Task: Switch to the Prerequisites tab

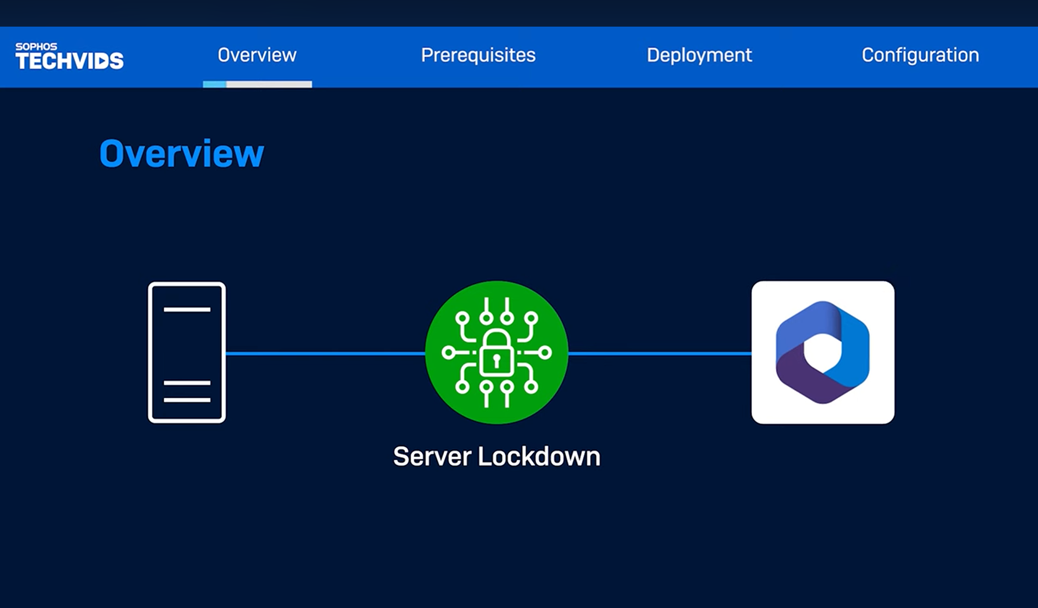Action: click(x=478, y=55)
